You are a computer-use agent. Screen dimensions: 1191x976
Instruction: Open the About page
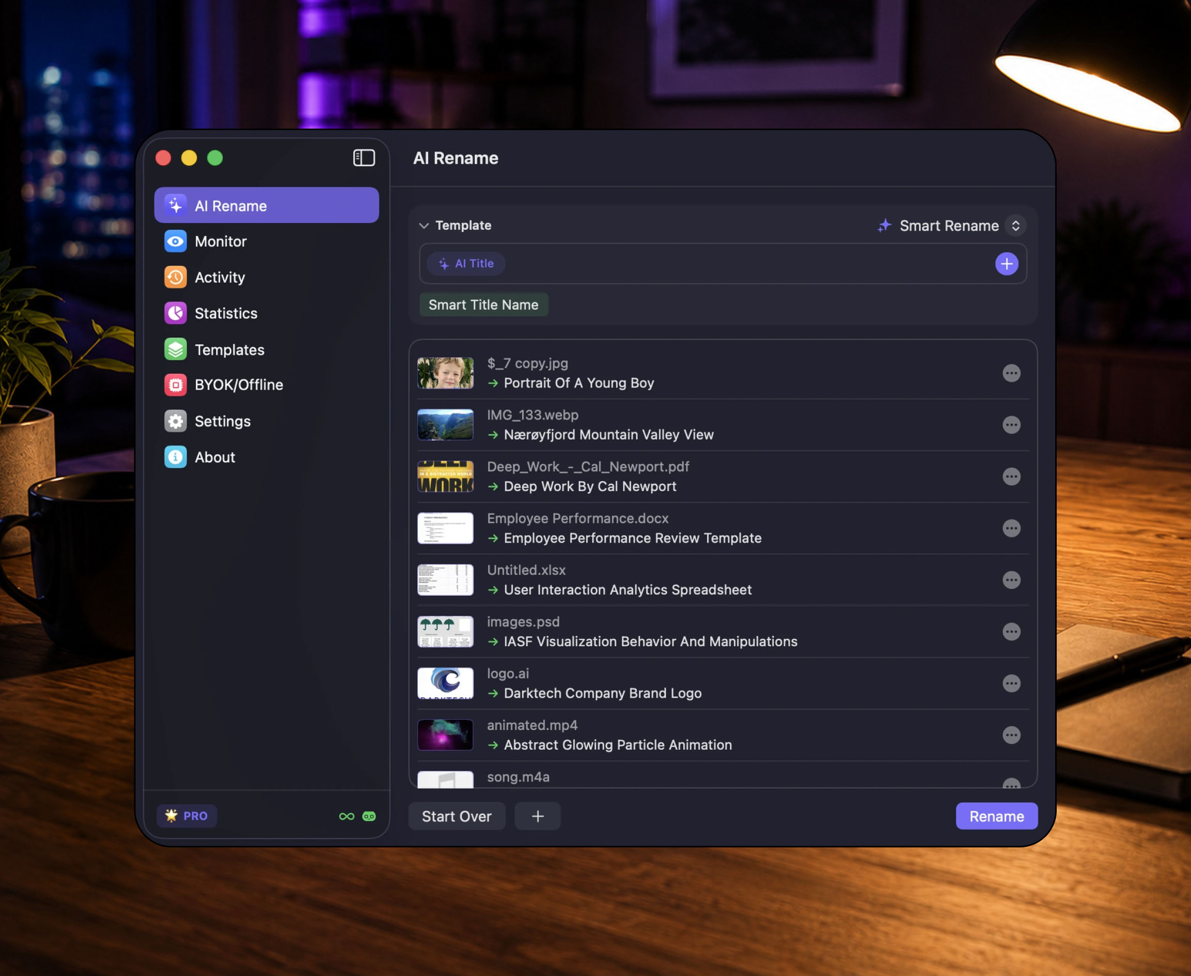coord(267,457)
